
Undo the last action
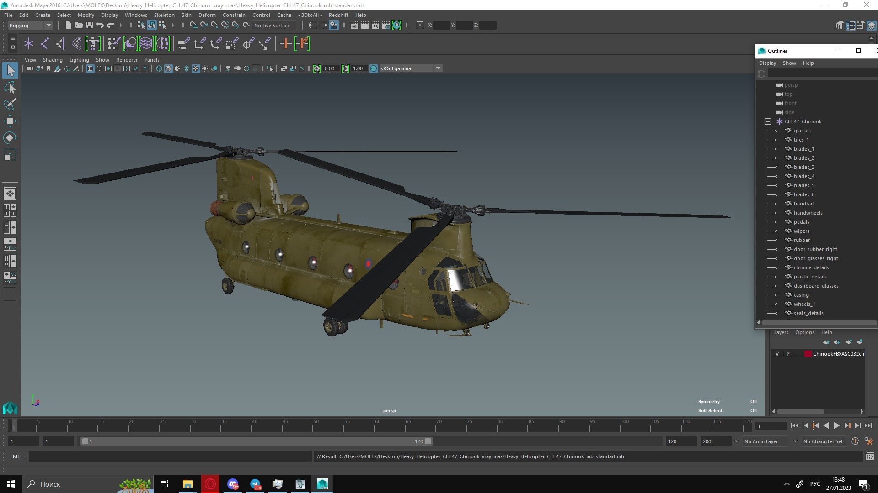tap(100, 26)
